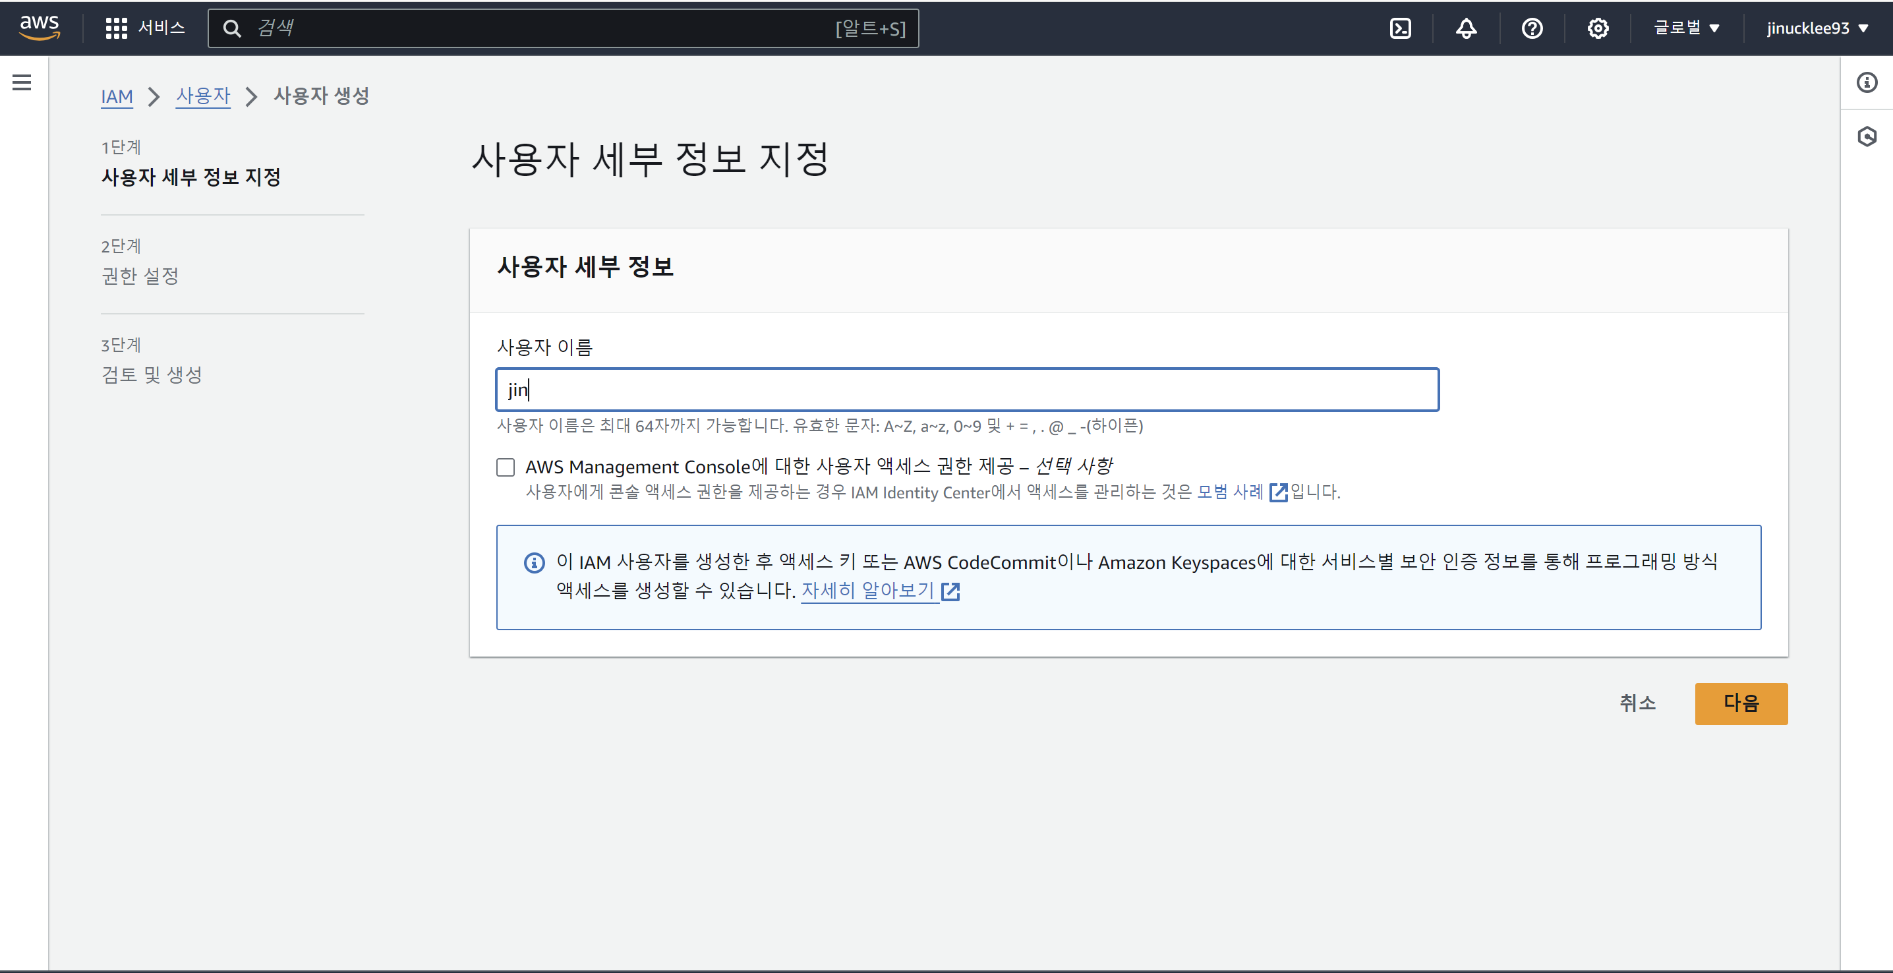1893x973 pixels.
Task: Click the 다음 next button
Action: (x=1741, y=703)
